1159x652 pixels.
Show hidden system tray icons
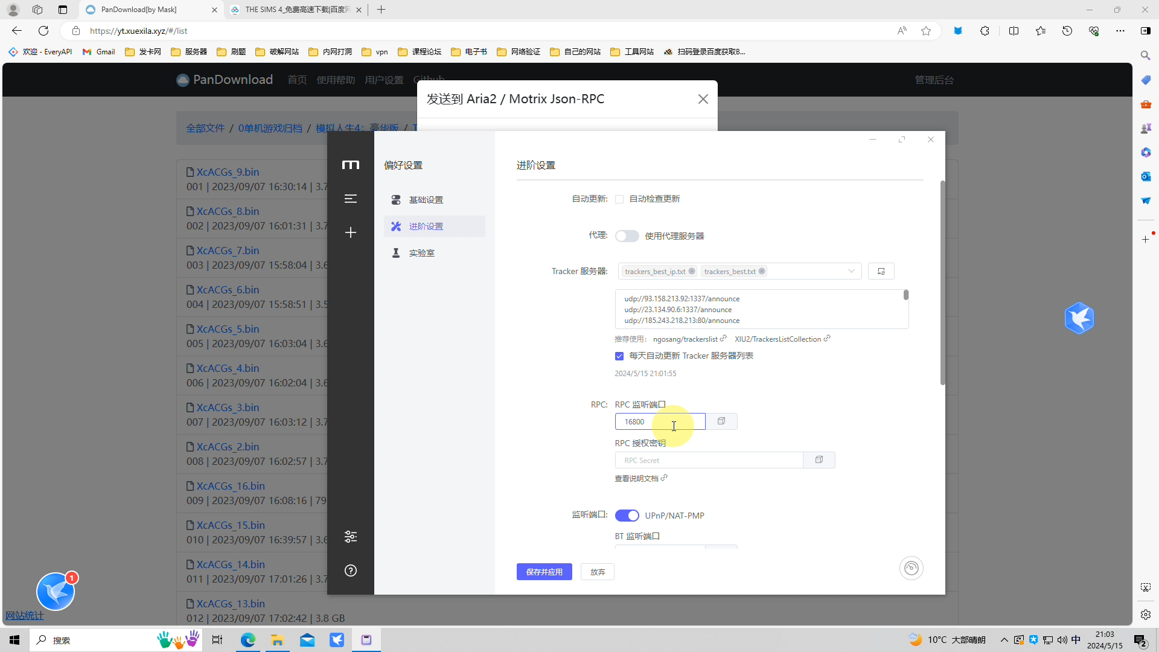(x=1004, y=640)
